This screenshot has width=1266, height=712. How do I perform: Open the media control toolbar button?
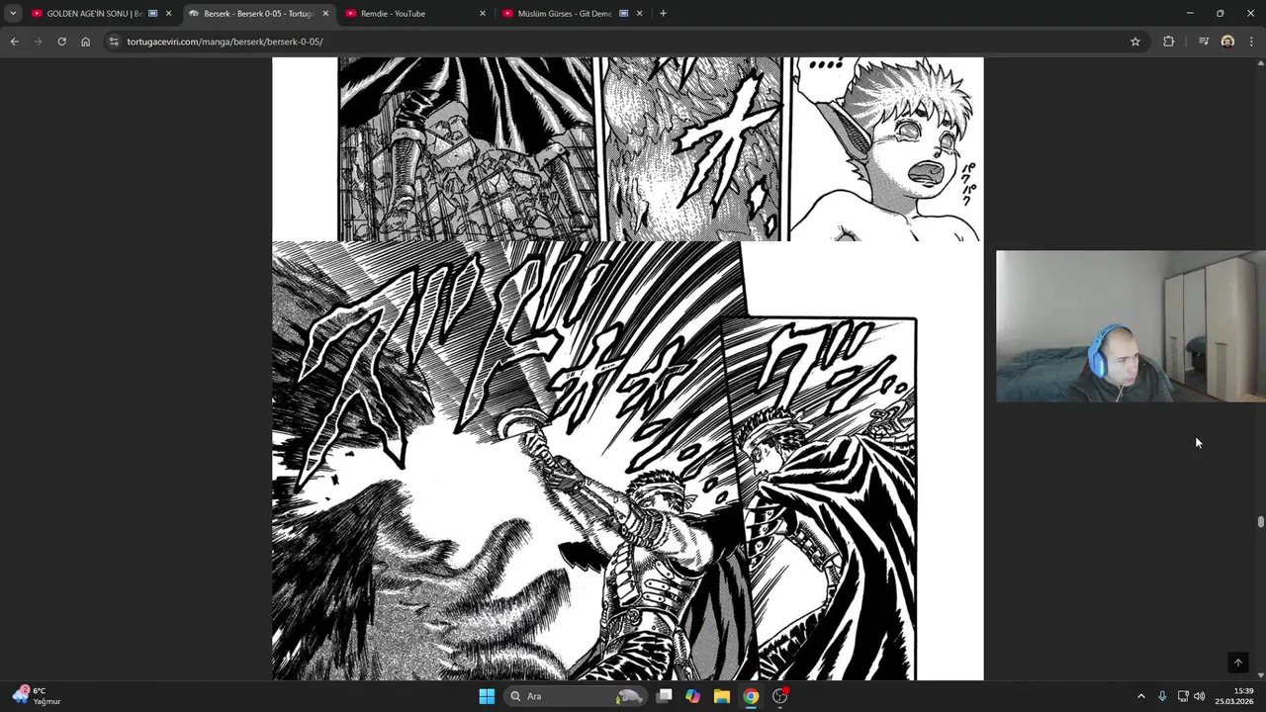coord(1203,42)
